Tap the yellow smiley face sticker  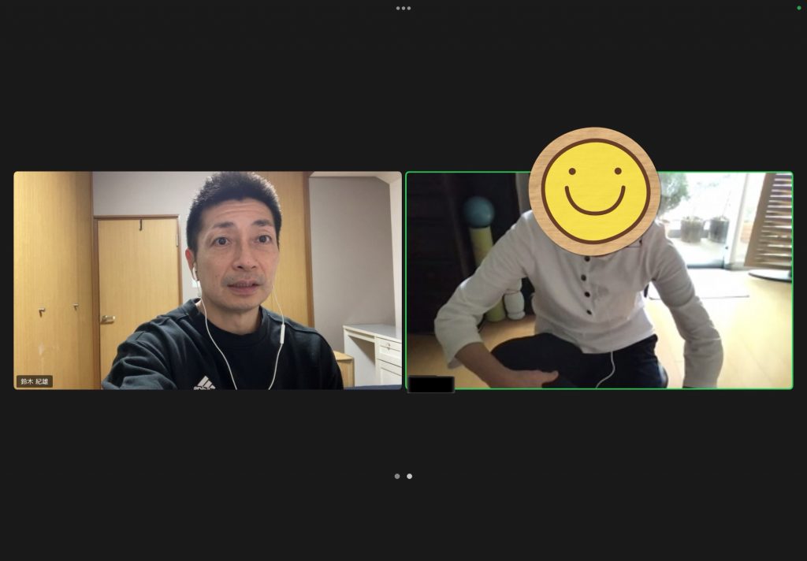(x=594, y=191)
